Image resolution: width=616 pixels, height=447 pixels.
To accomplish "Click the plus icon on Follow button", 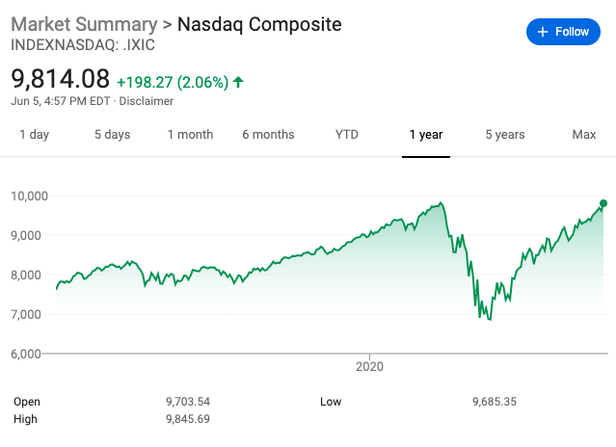I will pyautogui.click(x=542, y=32).
